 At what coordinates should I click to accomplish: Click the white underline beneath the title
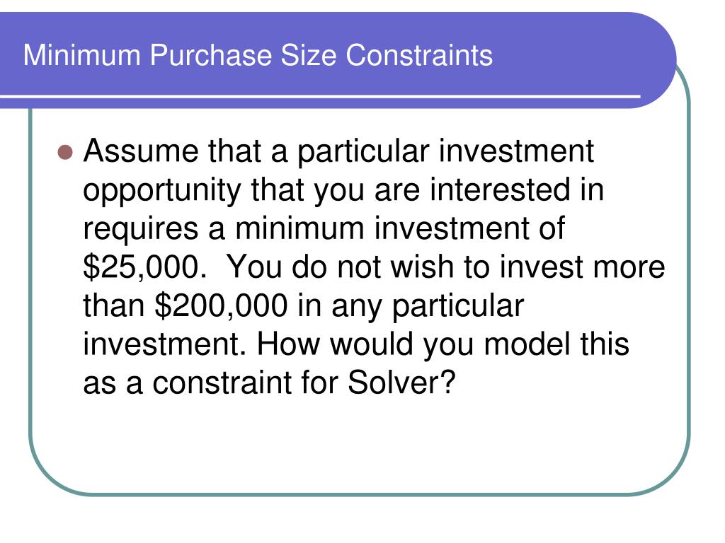(x=320, y=96)
